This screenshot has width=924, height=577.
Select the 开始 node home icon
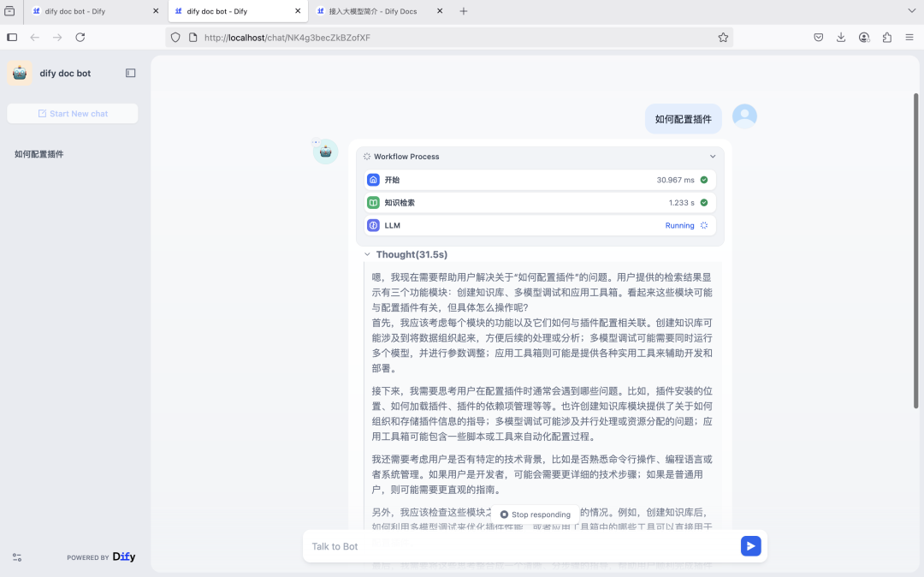coord(373,180)
